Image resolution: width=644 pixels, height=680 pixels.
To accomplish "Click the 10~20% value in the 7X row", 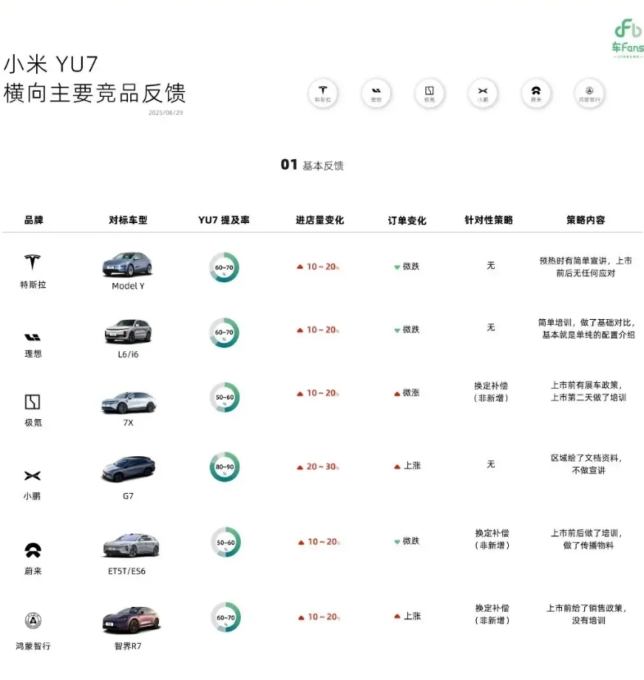I will pyautogui.click(x=323, y=393).
